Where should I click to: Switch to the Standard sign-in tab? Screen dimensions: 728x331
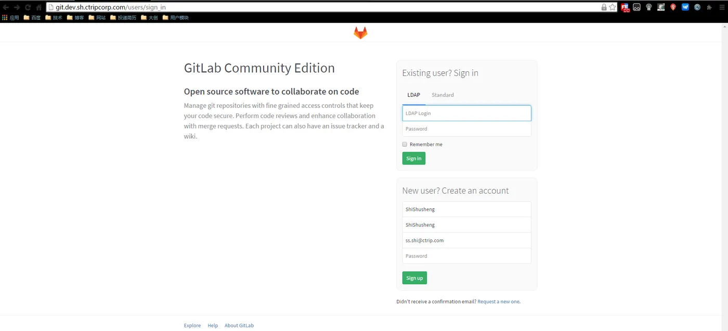tap(443, 95)
